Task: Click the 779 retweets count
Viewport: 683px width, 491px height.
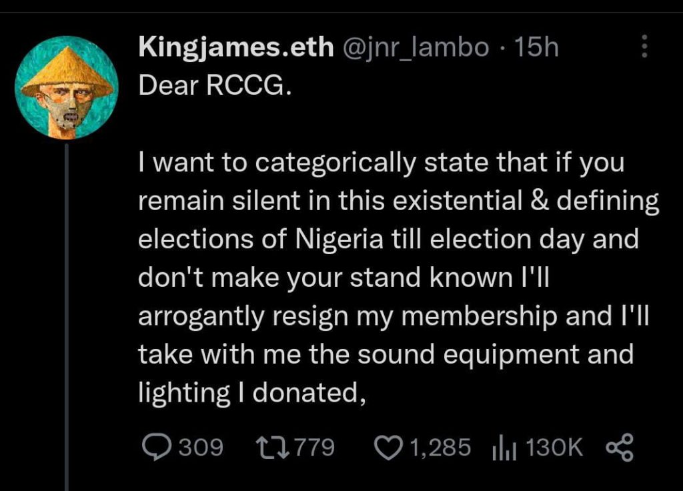Action: coord(315,448)
